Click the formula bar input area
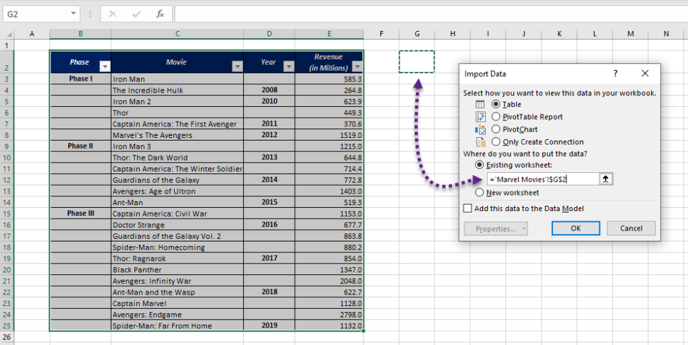This screenshot has height=345, width=688. click(x=431, y=14)
